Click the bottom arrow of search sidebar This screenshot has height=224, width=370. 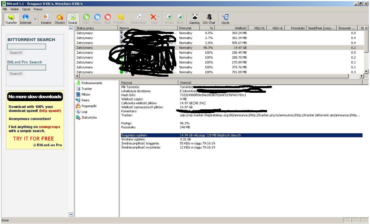point(71,215)
